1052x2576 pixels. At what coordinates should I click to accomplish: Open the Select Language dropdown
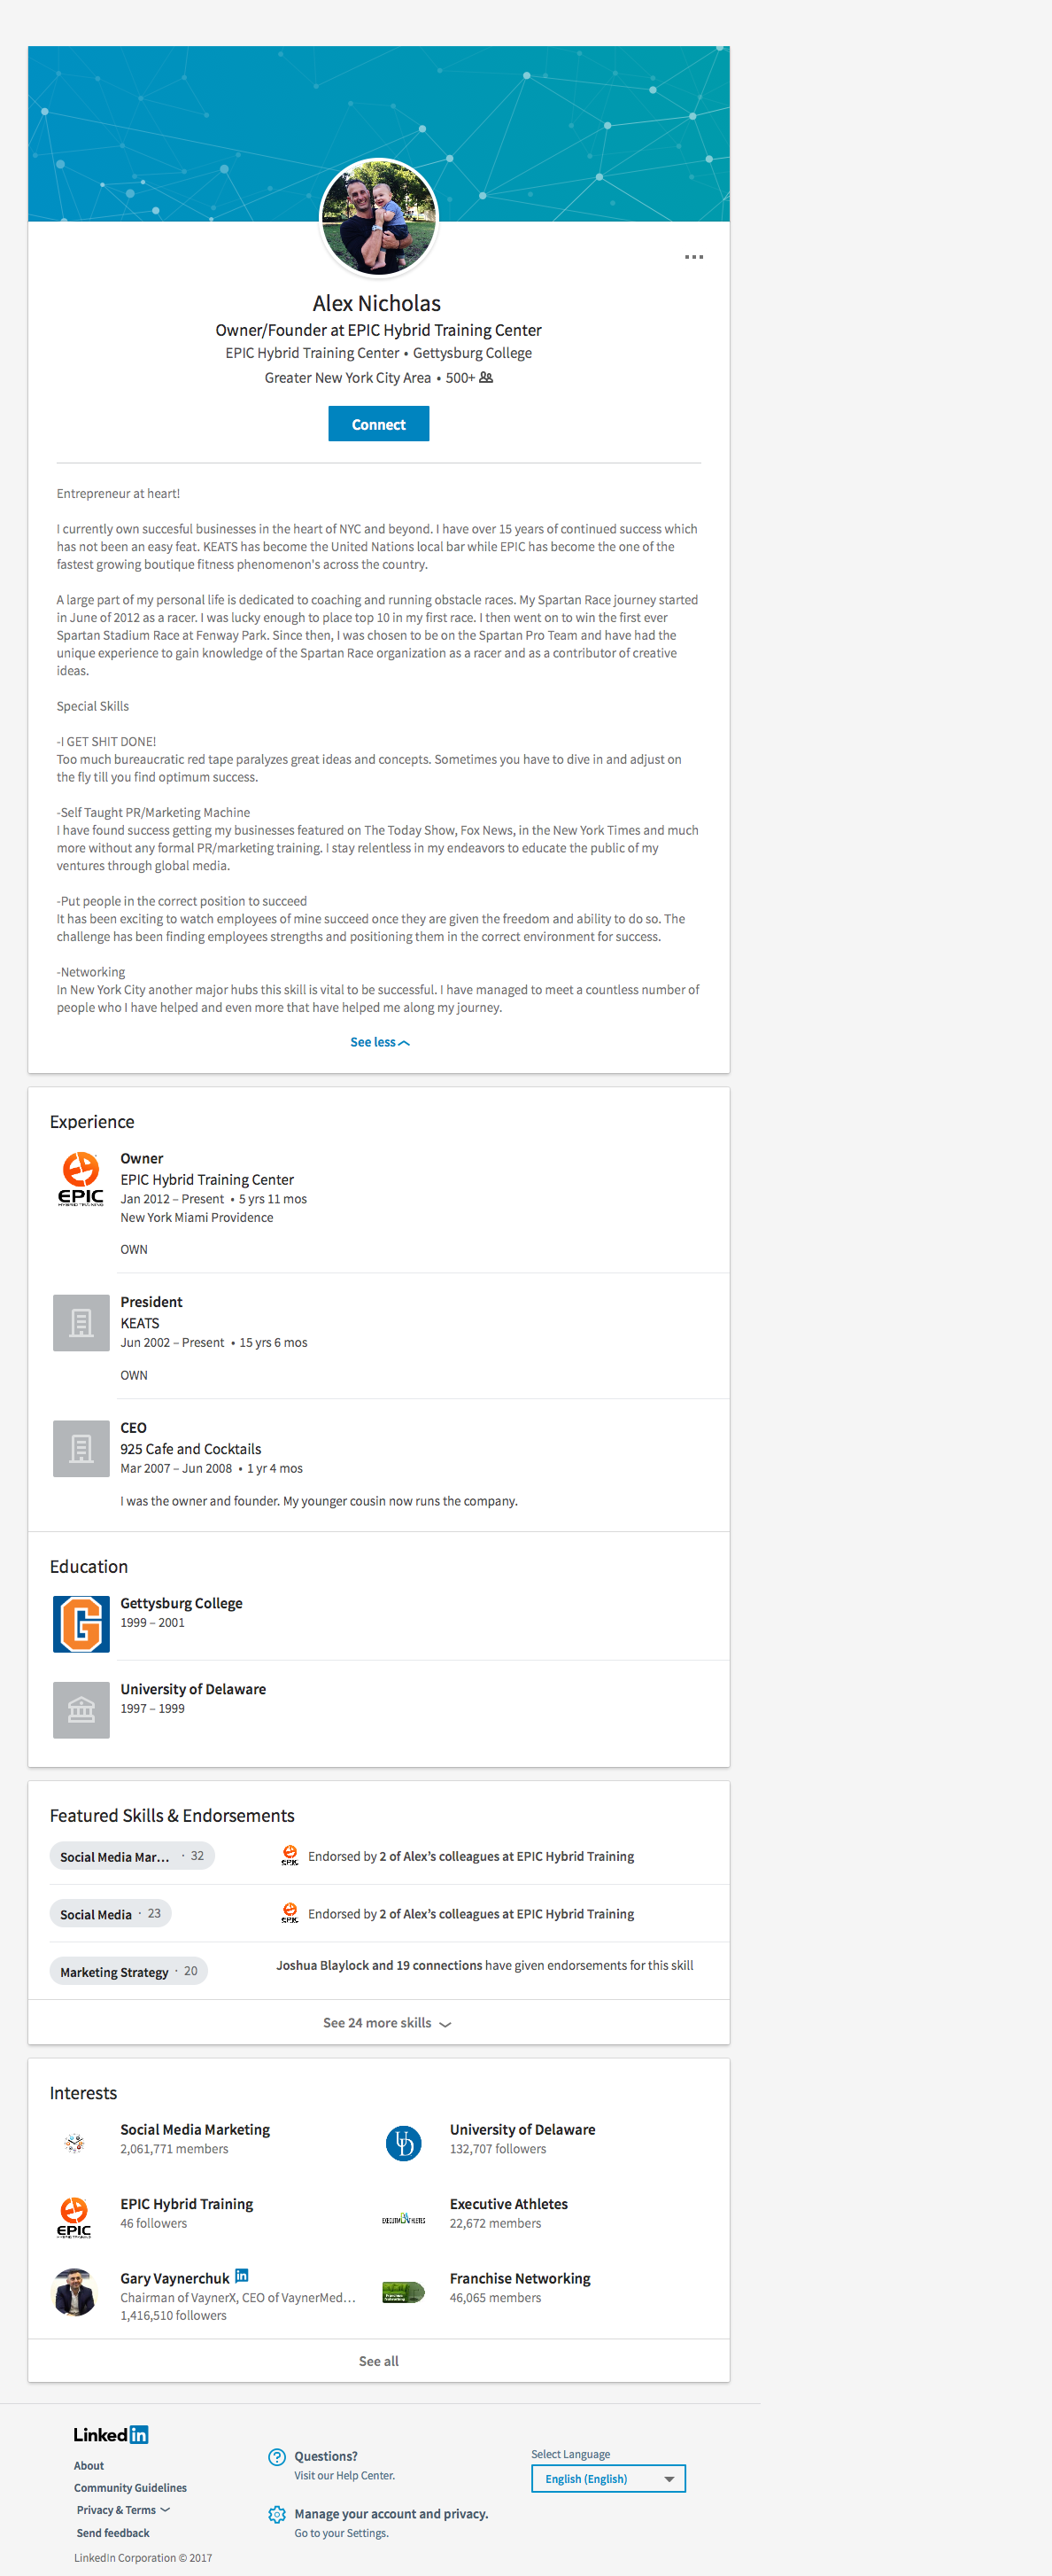tap(607, 2478)
